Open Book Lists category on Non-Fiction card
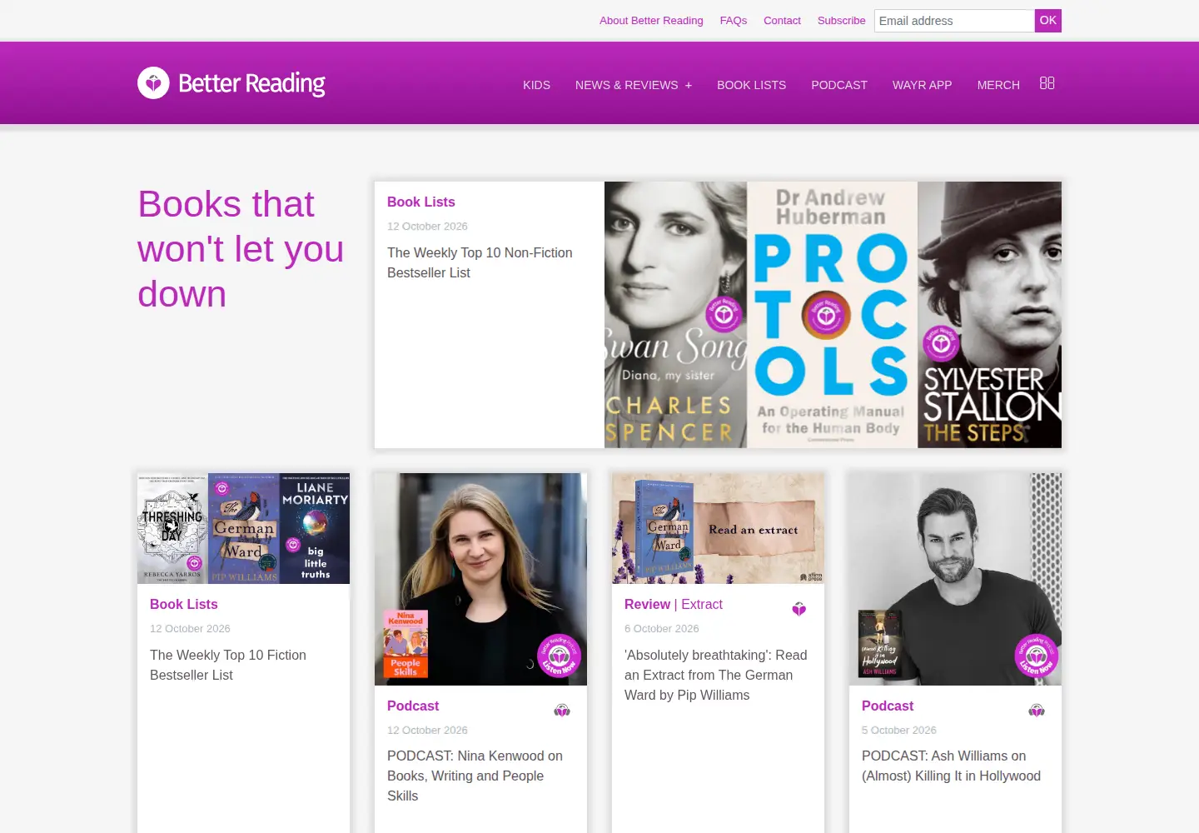 click(x=421, y=202)
